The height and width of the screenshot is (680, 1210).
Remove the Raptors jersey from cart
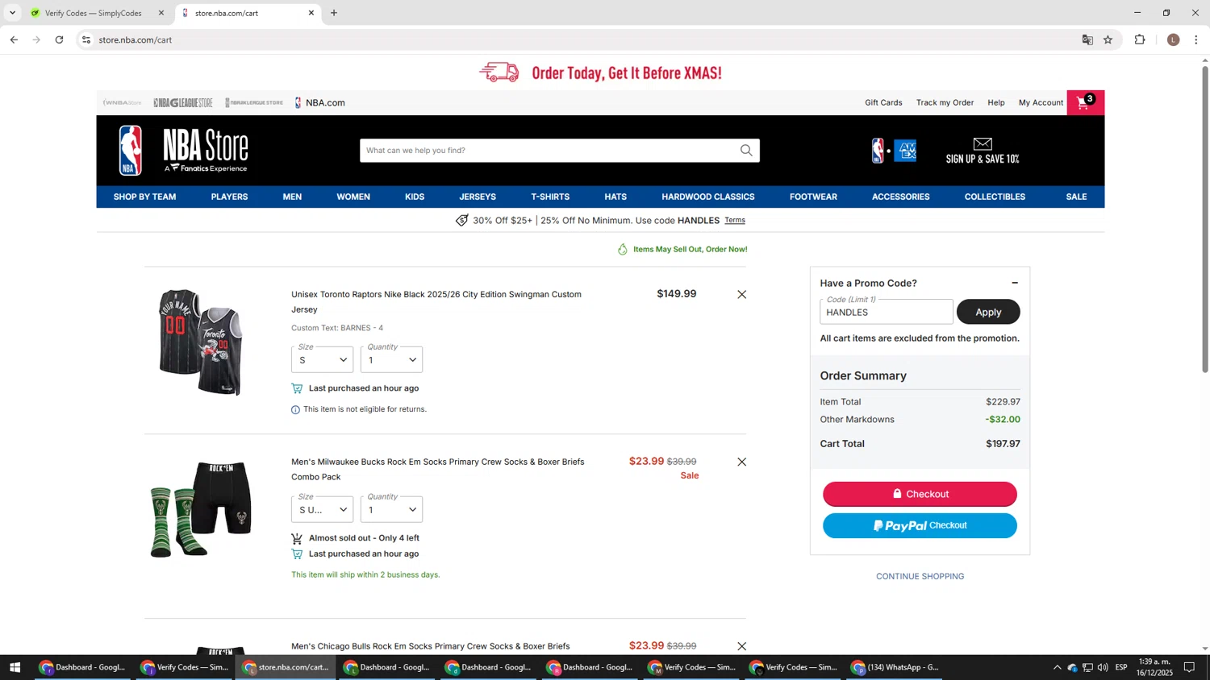point(741,294)
